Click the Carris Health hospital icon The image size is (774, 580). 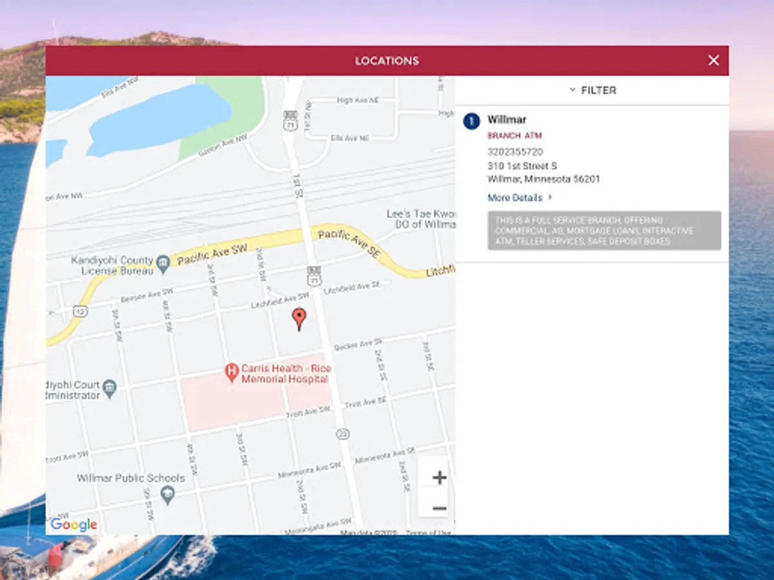[232, 372]
